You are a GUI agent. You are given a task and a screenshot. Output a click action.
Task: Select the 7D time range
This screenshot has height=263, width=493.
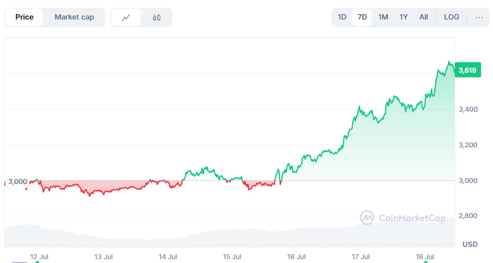click(362, 17)
